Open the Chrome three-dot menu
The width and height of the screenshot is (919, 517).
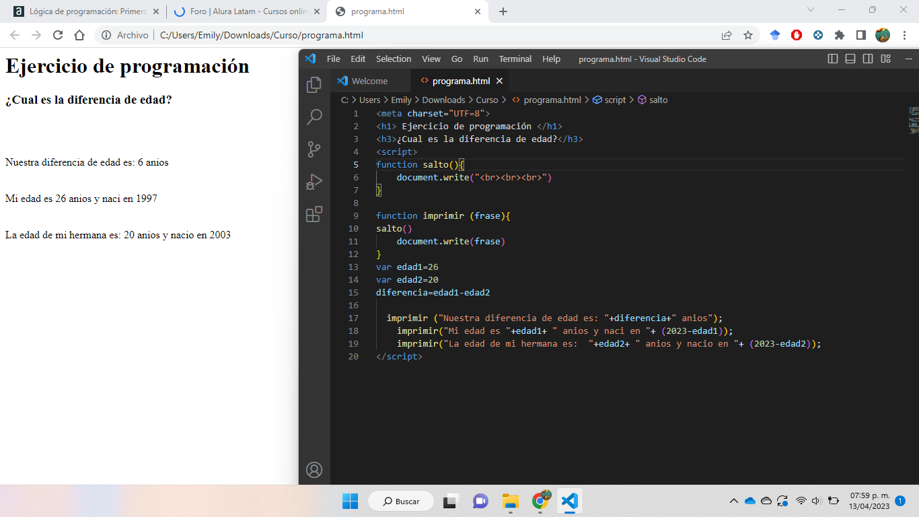coord(904,35)
